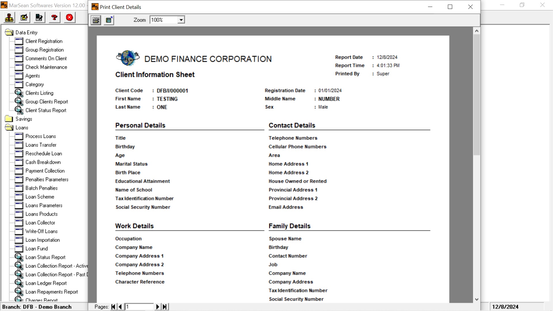Click the page number input field
Screen dimensions: 553x311
[139, 307]
